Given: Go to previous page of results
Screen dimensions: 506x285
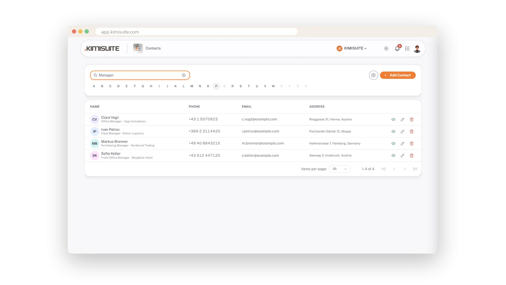Looking at the screenshot, I should [x=394, y=169].
